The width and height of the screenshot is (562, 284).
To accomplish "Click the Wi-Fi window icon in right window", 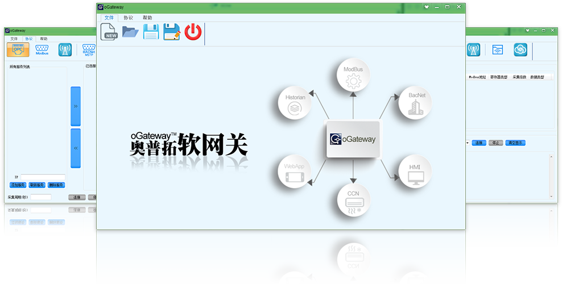I will [x=498, y=50].
